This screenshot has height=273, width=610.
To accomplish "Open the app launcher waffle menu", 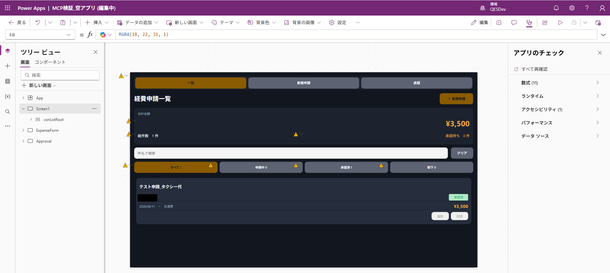I will coord(8,8).
